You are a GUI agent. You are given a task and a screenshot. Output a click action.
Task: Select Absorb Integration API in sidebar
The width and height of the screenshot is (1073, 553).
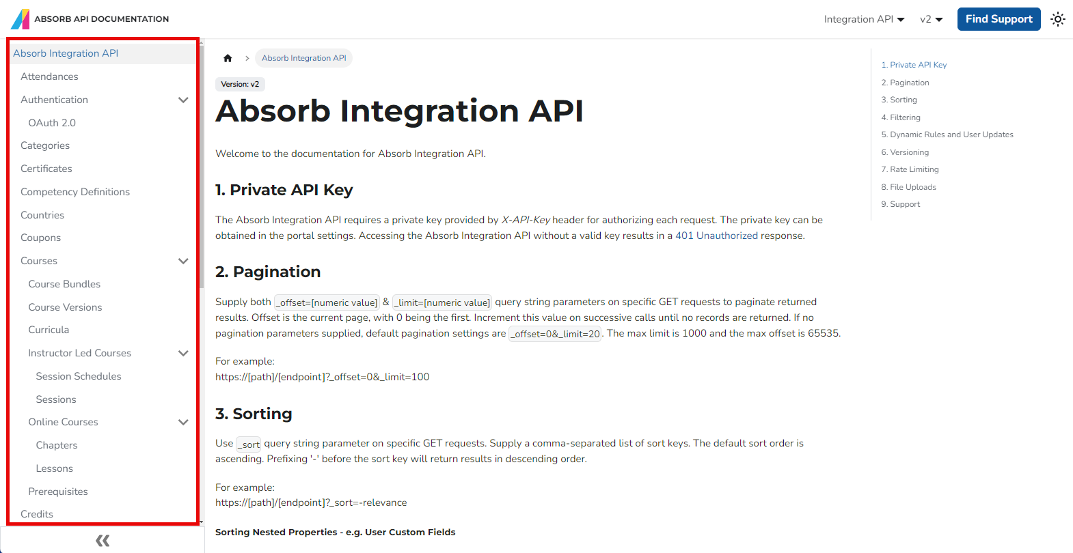tap(66, 53)
